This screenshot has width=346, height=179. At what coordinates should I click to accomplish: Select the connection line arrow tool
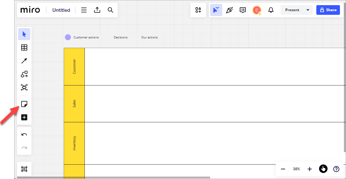[x=24, y=61]
